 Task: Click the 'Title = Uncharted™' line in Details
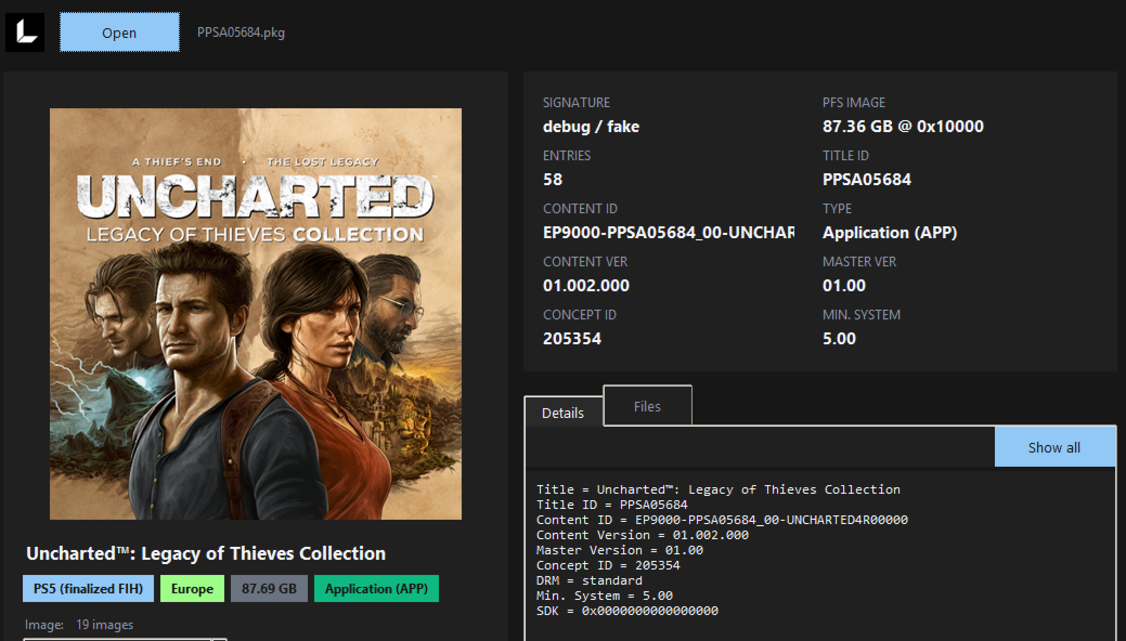718,489
